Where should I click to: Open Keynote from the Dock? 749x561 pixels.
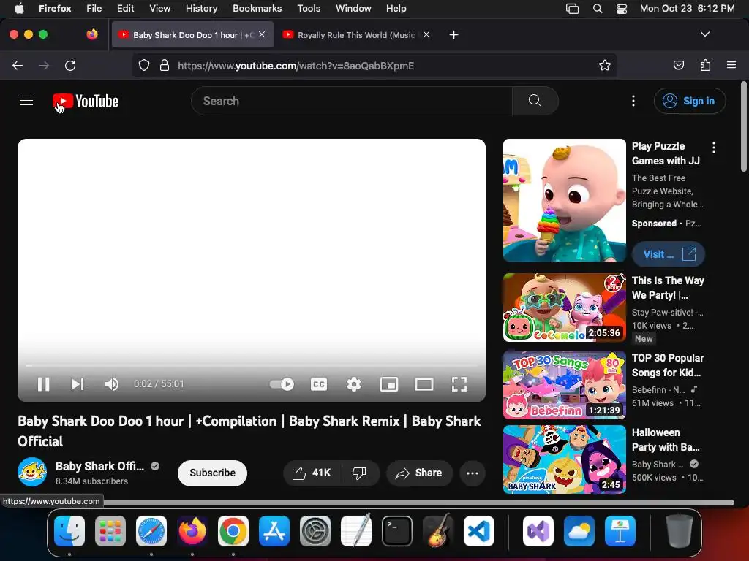(x=620, y=531)
